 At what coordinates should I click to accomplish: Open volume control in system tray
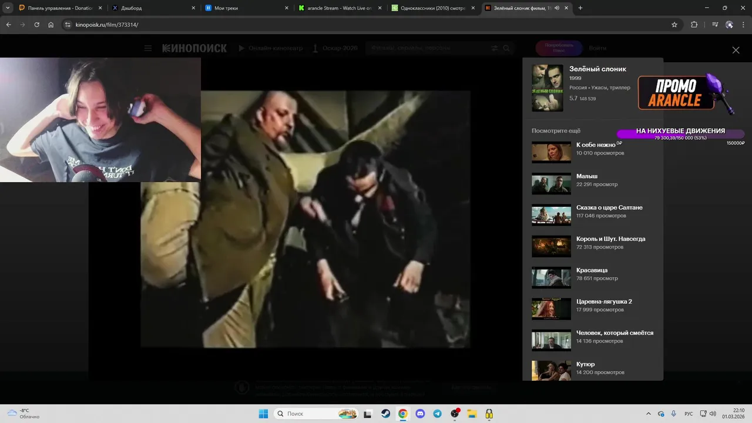point(713,414)
